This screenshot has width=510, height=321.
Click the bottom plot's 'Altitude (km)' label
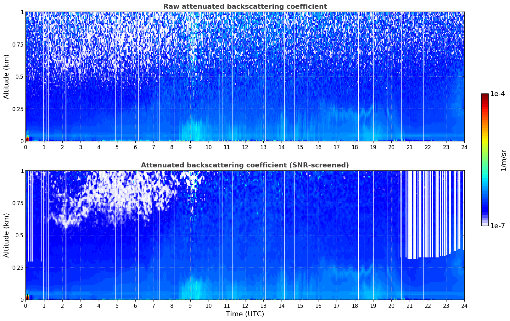pos(7,235)
